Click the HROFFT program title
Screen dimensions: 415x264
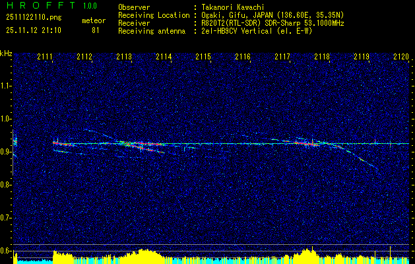41,5
